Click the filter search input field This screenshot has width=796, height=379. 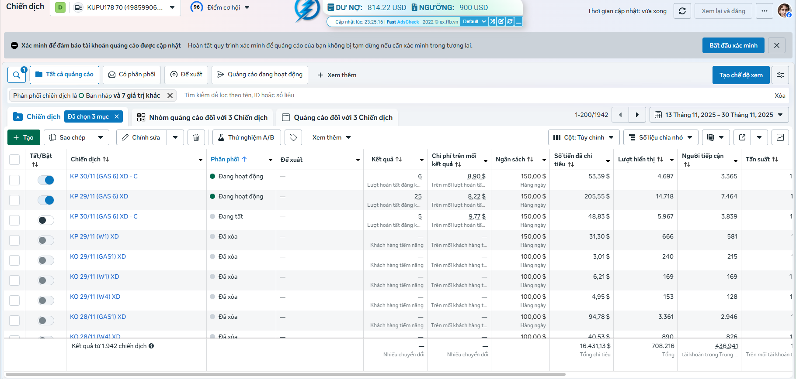tap(476, 95)
